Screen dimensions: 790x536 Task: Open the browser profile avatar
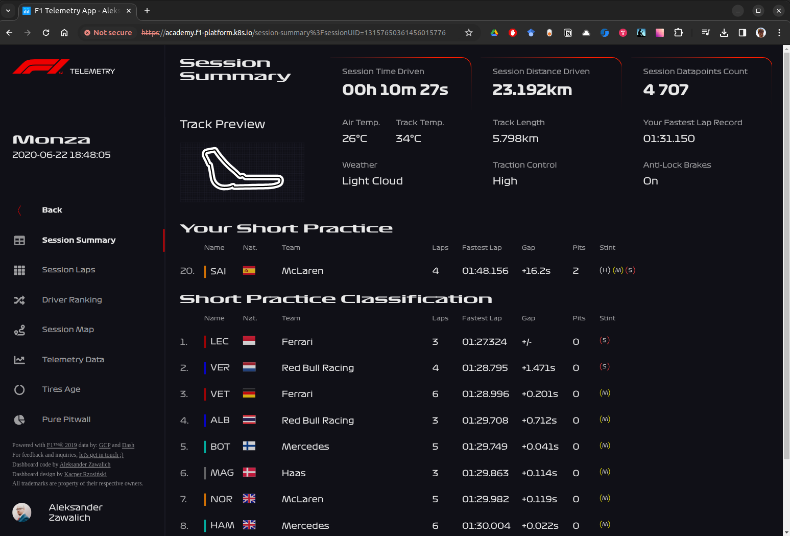click(761, 33)
